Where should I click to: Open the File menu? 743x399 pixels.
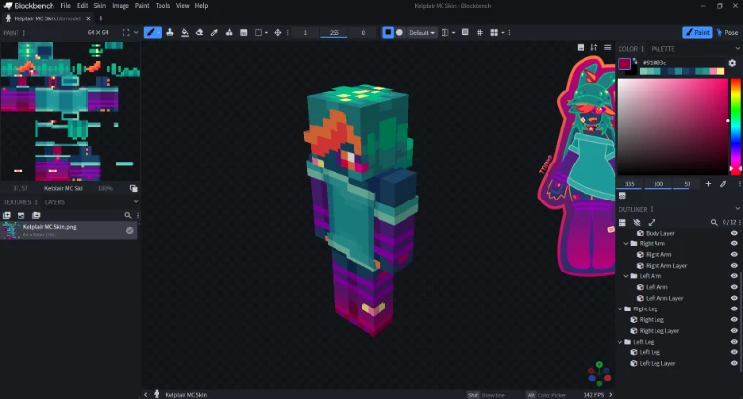[x=65, y=6]
